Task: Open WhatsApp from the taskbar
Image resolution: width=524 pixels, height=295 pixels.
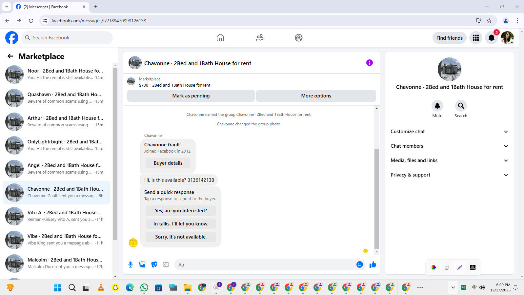Action: pos(144,288)
